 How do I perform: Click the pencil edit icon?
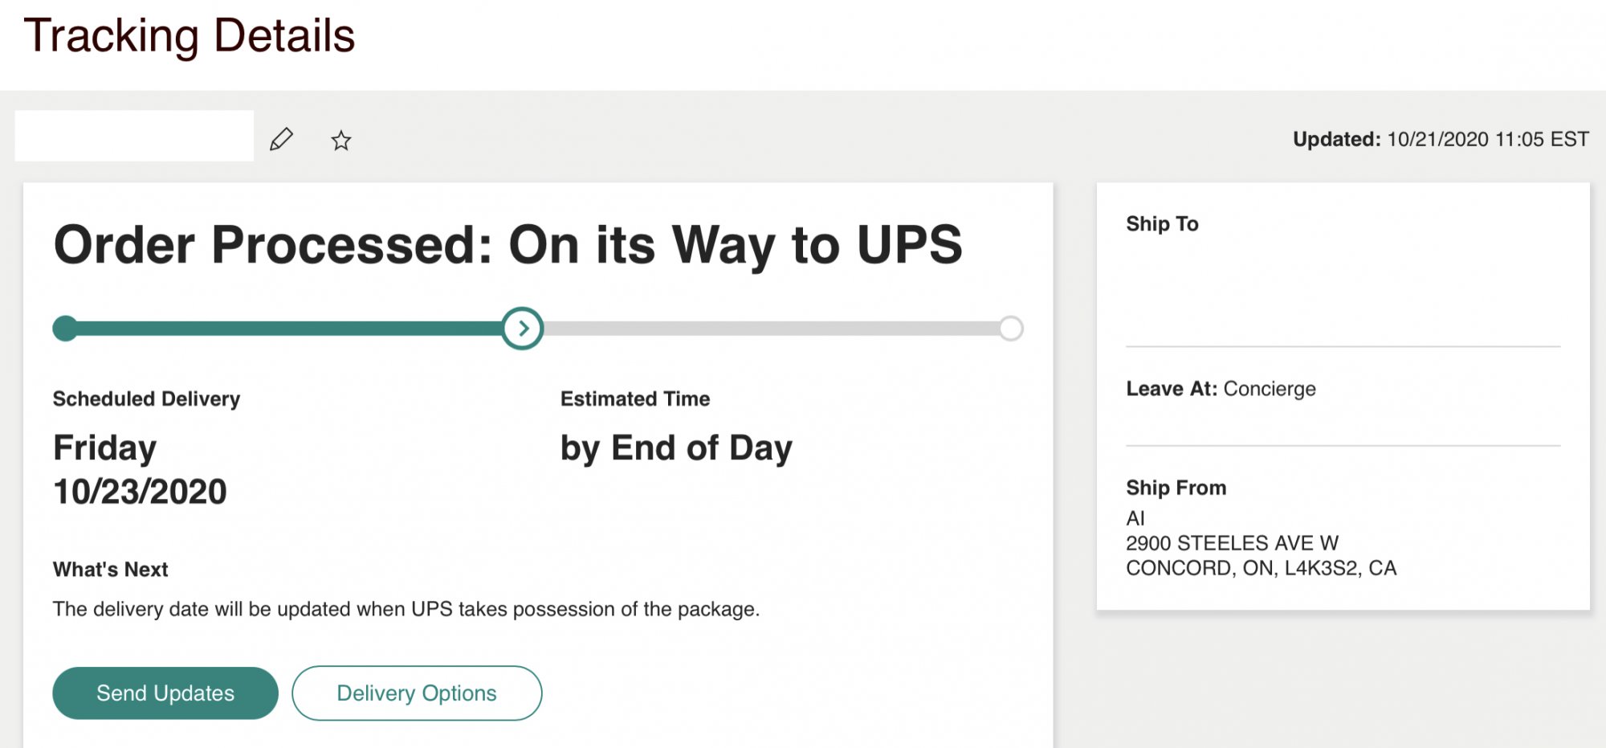coord(281,140)
